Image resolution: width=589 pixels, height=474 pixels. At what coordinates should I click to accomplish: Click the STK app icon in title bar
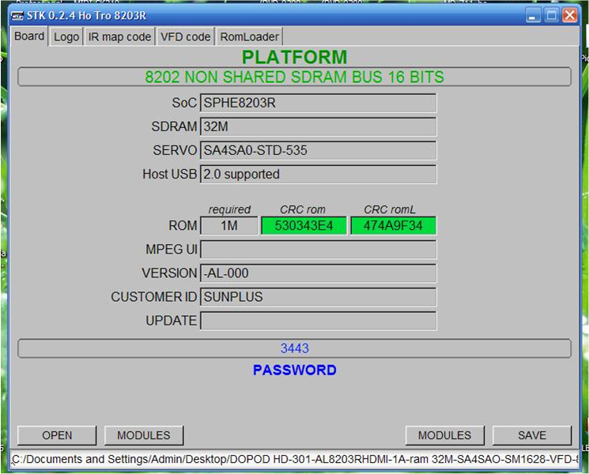pyautogui.click(x=17, y=16)
